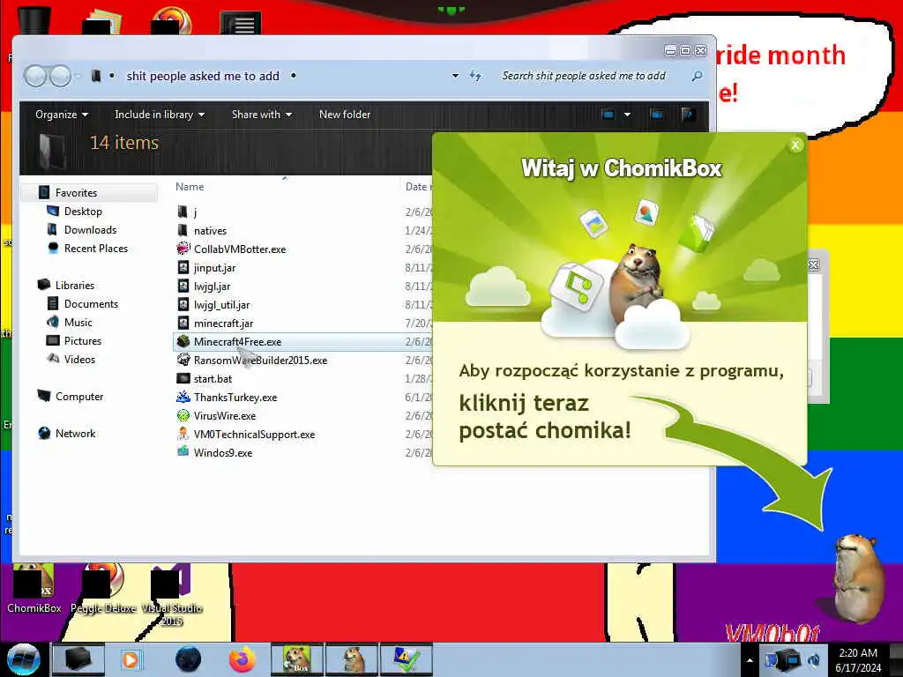Click the taskbar icon with green checkmark

(x=406, y=659)
